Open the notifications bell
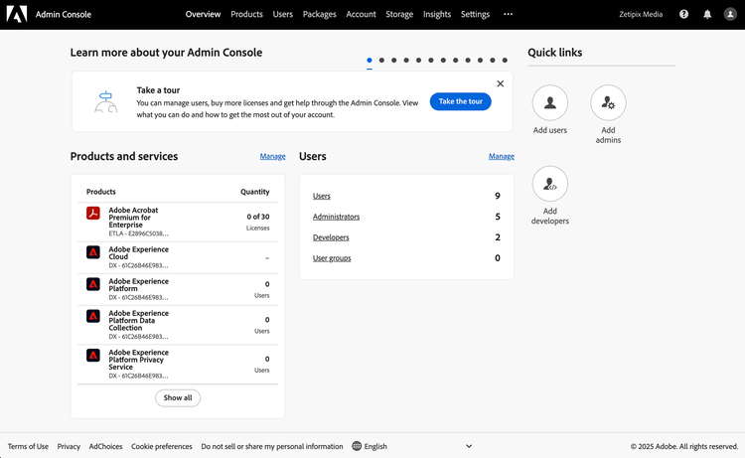This screenshot has height=458, width=745. pyautogui.click(x=707, y=14)
